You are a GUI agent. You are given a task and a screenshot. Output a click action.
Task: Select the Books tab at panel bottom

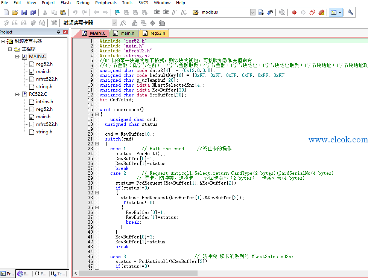point(23,273)
